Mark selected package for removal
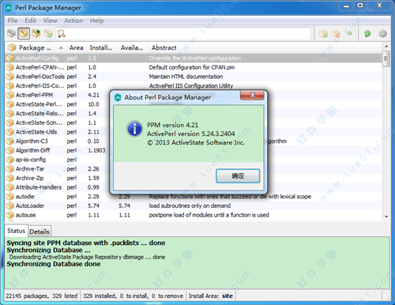395x305 pixels. tap(336, 33)
